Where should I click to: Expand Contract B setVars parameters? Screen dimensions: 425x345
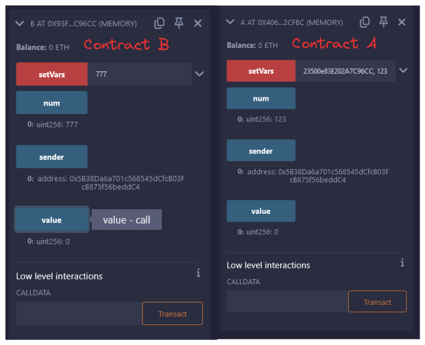tap(199, 74)
